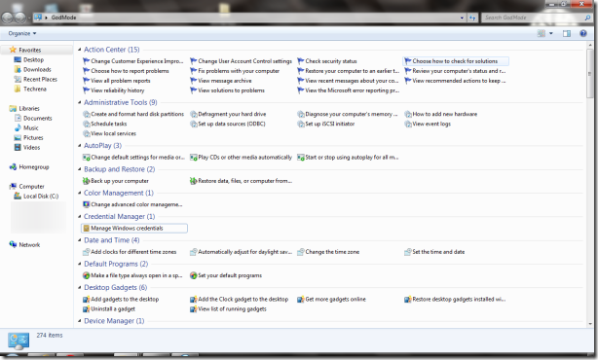598x360 pixels.
Task: Open the Help question mark icon
Action: tap(583, 33)
